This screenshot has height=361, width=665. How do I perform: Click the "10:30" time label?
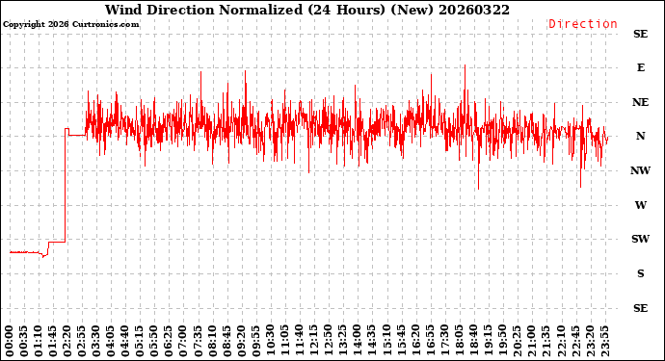(271, 341)
